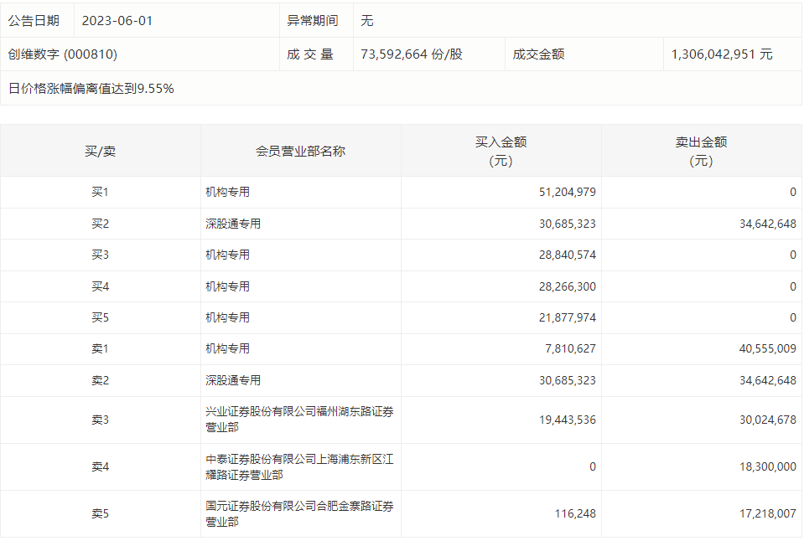Select the 卖3 row label
Screen dimensions: 804x541
pyautogui.click(x=100, y=420)
